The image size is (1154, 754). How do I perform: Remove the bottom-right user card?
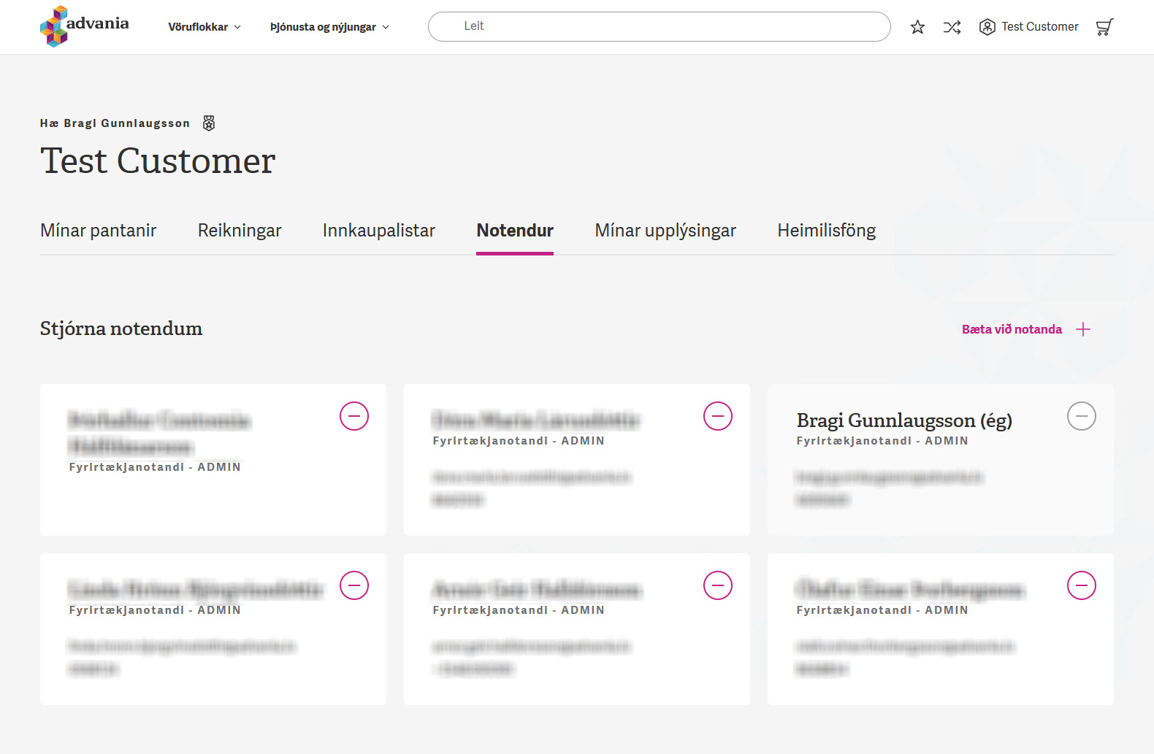coord(1082,585)
